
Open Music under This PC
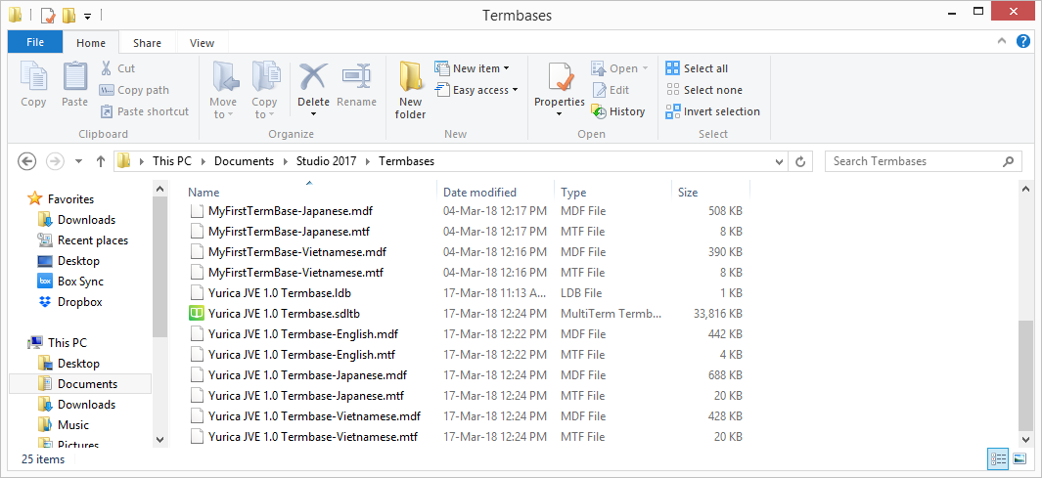point(73,425)
